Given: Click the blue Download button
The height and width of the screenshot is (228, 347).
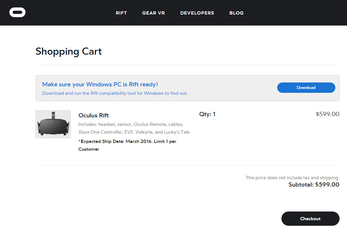Looking at the screenshot, I should point(306,88).
